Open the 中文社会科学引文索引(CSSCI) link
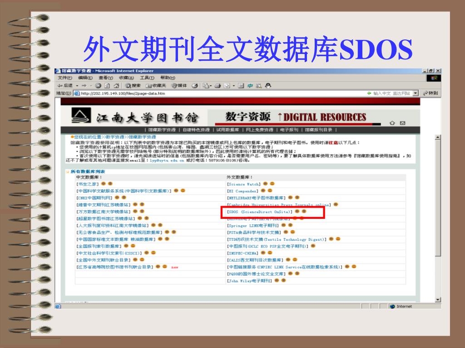465x348 pixels. [x=109, y=253]
